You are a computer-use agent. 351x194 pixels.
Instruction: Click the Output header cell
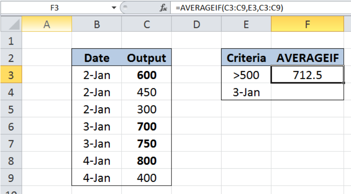146,58
